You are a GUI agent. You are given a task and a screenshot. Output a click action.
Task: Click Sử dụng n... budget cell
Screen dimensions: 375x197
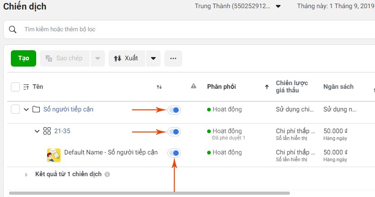(340, 110)
